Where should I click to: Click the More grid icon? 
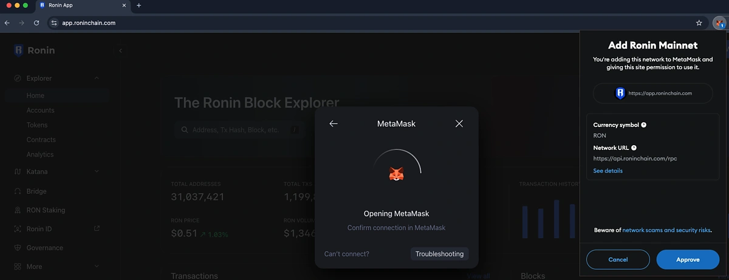[17, 267]
